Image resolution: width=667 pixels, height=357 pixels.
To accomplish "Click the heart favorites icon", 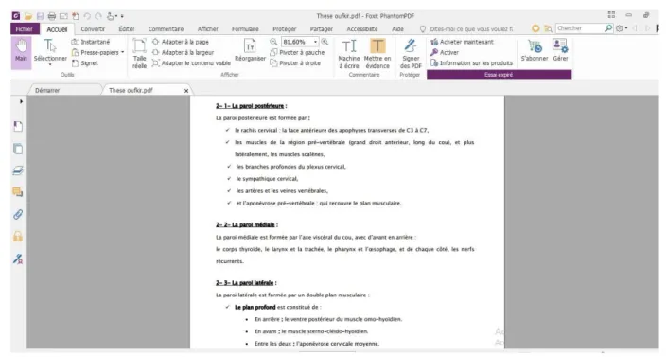I will pyautogui.click(x=535, y=28).
